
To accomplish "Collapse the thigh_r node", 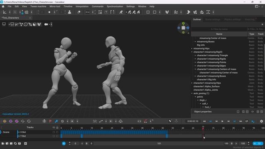I will (x=198, y=100).
